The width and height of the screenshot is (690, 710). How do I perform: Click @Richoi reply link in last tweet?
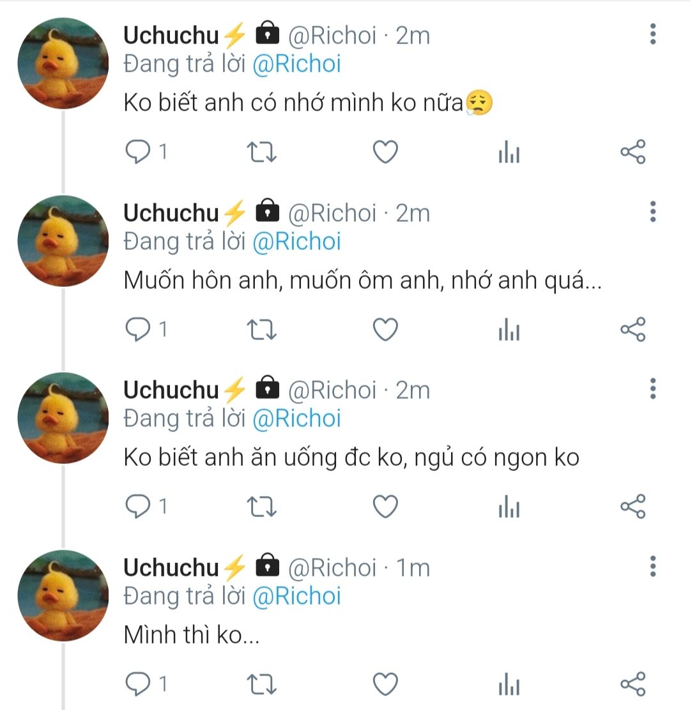[x=296, y=596]
